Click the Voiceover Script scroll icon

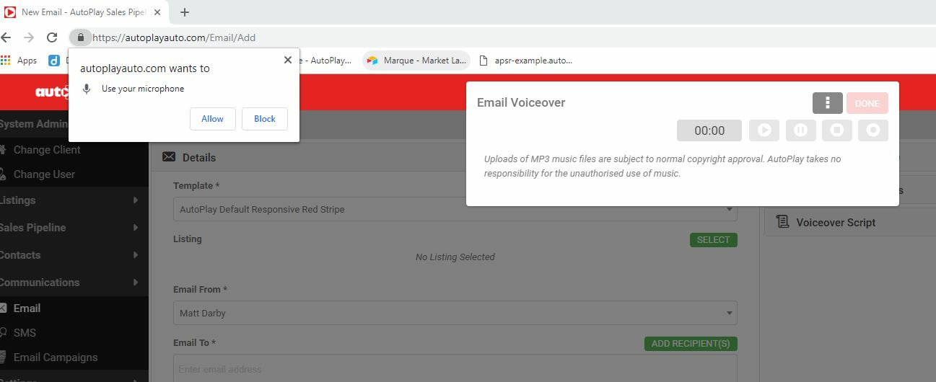click(782, 222)
